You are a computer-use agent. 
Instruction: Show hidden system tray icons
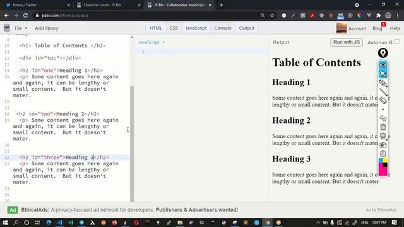318,223
